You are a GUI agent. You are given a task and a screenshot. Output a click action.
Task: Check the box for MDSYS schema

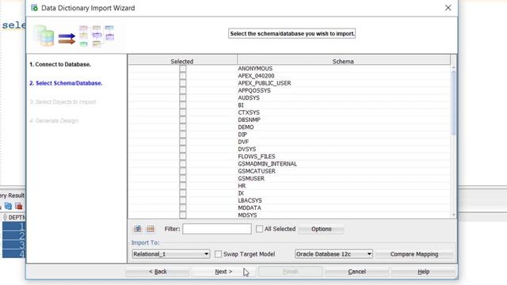pos(183,215)
